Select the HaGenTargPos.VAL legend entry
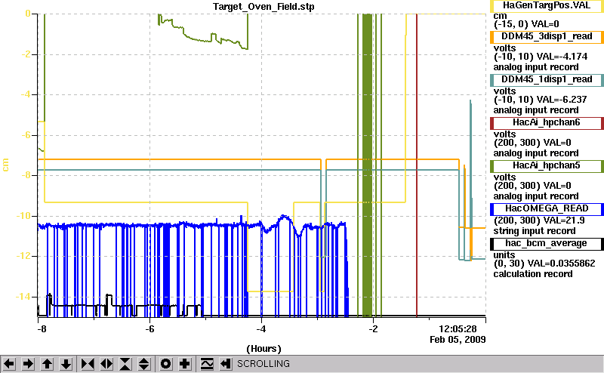This screenshot has height=373, width=604. pyautogui.click(x=547, y=6)
